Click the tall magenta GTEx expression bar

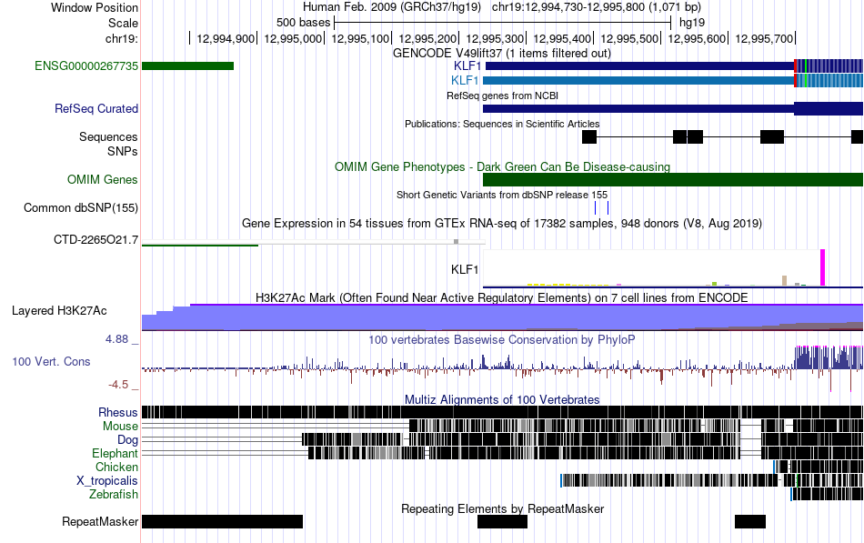pyautogui.click(x=823, y=267)
